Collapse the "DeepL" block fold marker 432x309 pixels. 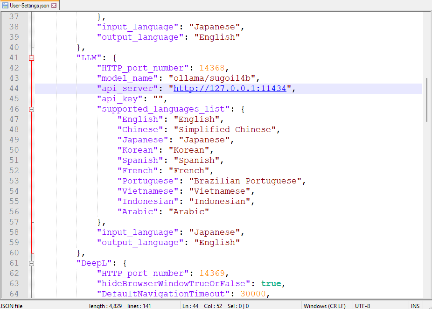click(x=31, y=263)
